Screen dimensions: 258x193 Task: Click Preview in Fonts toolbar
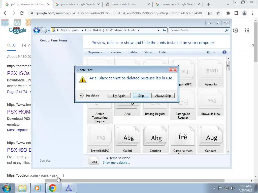pyautogui.click(x=116, y=52)
